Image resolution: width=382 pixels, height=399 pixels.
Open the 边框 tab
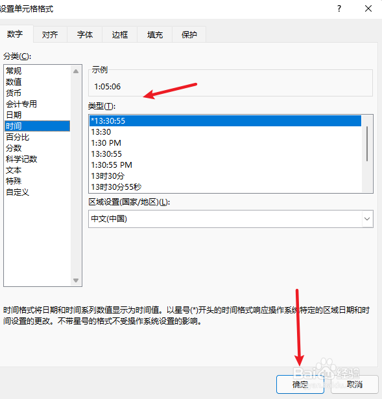120,34
